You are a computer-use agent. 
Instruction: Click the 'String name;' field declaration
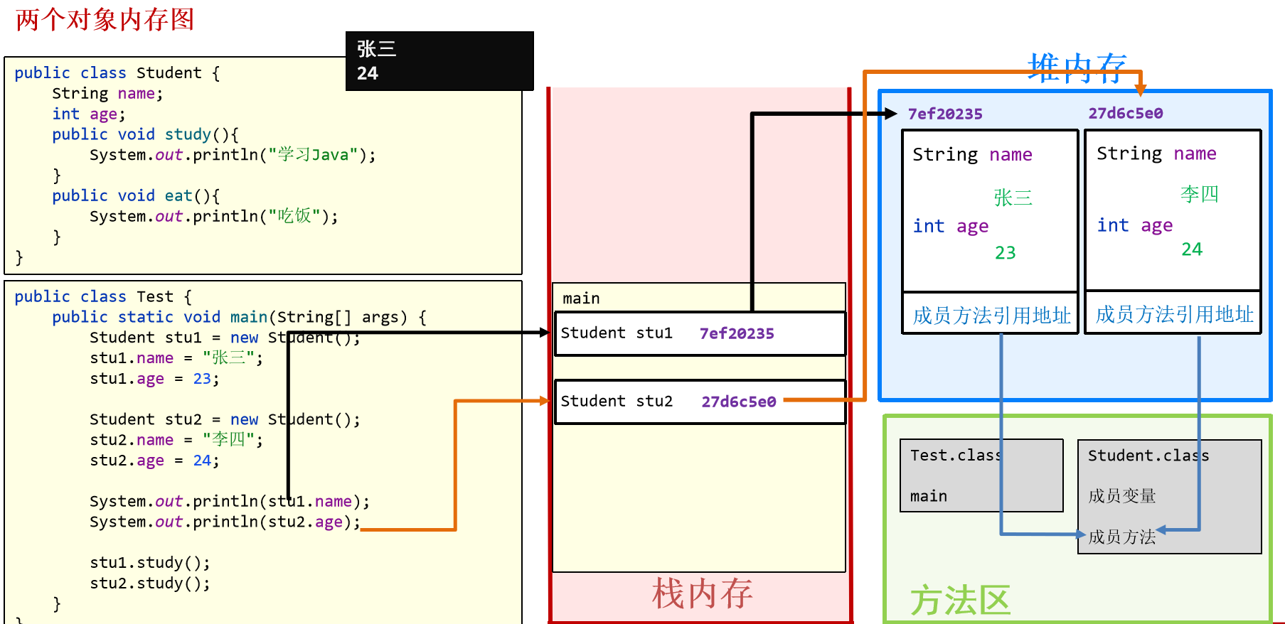coord(107,93)
